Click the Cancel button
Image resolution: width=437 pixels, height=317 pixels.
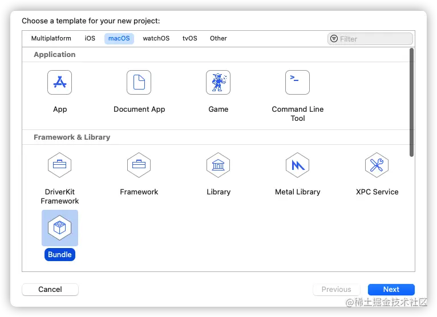pyautogui.click(x=50, y=290)
